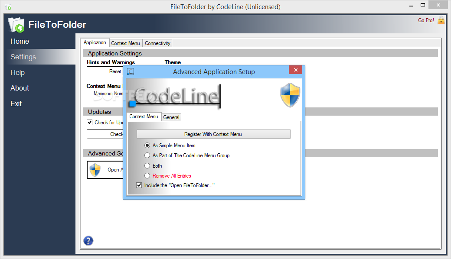The width and height of the screenshot is (451, 259).
Task: Click the shield icon on Open Advanced button
Action: (x=95, y=170)
